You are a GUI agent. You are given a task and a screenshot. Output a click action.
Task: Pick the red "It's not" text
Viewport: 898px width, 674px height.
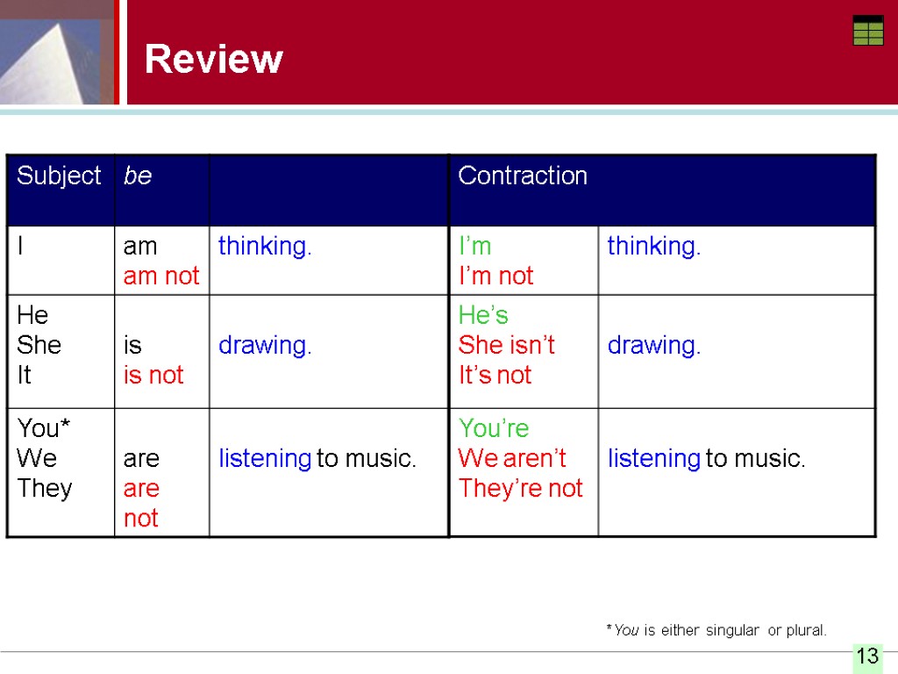pyautogui.click(x=495, y=375)
